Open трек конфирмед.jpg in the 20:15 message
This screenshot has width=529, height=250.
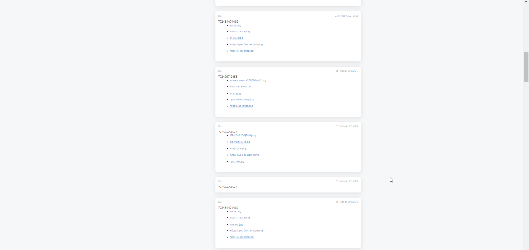click(242, 237)
